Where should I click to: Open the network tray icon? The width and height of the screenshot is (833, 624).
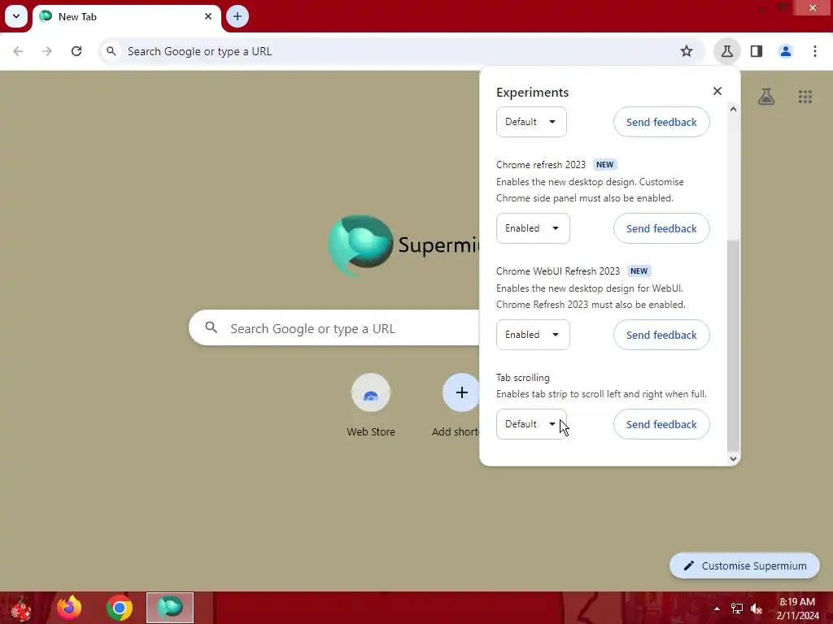[x=737, y=609]
